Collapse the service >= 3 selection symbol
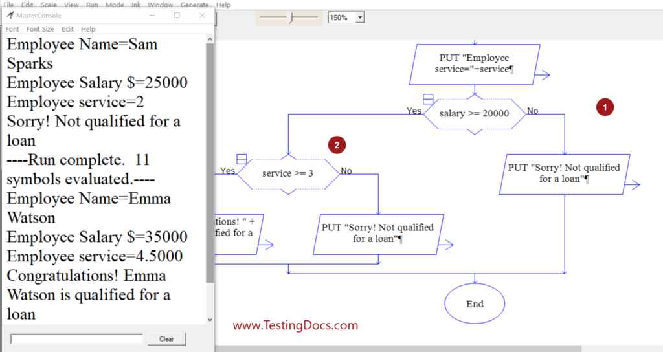 (x=242, y=159)
